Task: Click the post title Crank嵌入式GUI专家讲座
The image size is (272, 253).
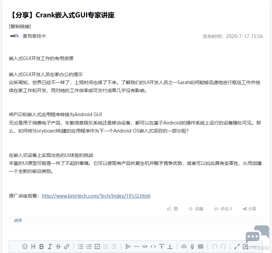Action: point(62,15)
